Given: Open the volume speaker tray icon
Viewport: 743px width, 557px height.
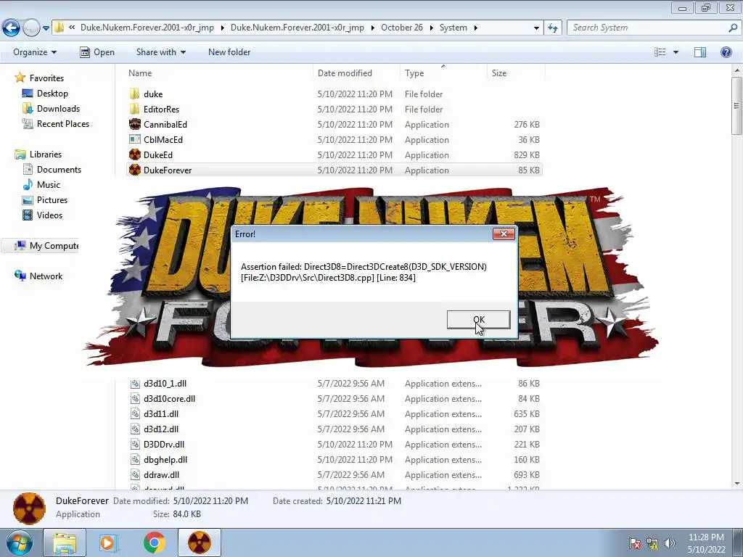Looking at the screenshot, I should [x=670, y=542].
